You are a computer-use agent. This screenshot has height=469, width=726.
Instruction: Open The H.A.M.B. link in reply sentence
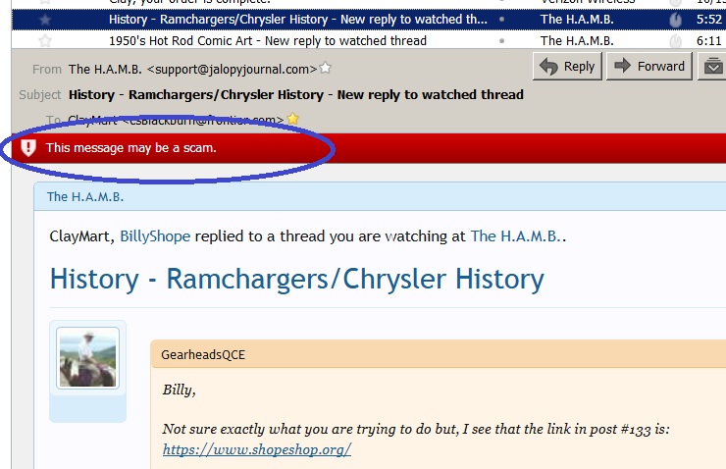[x=516, y=236]
